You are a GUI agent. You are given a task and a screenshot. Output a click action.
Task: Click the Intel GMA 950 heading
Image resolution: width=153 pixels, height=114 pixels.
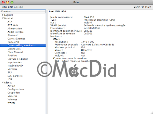click(x=58, y=11)
